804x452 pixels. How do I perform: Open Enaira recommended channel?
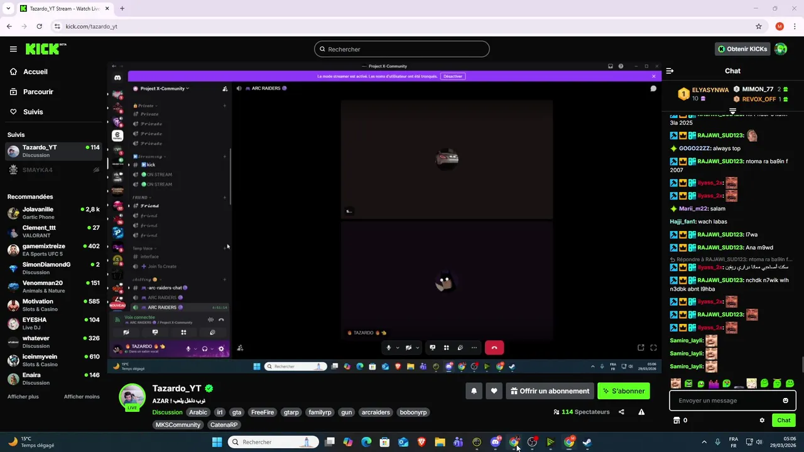53,379
